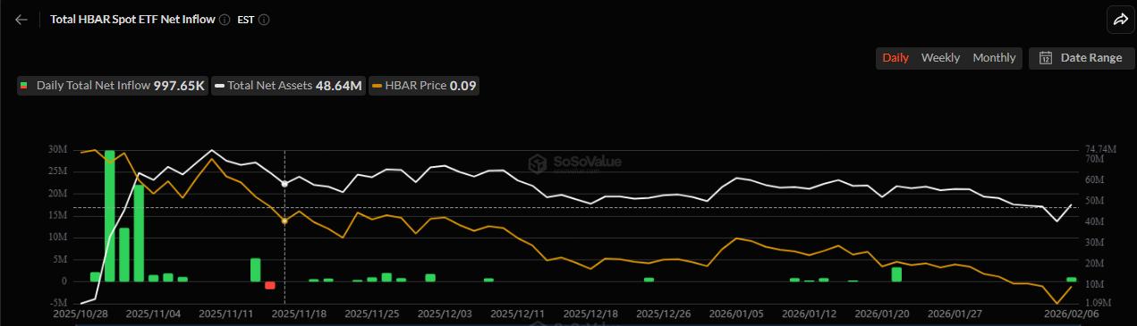Click the 2025/10/28 date label

81,313
